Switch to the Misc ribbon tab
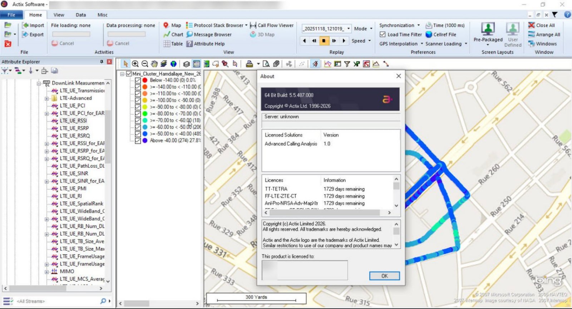The height and width of the screenshot is (309, 572). (103, 15)
